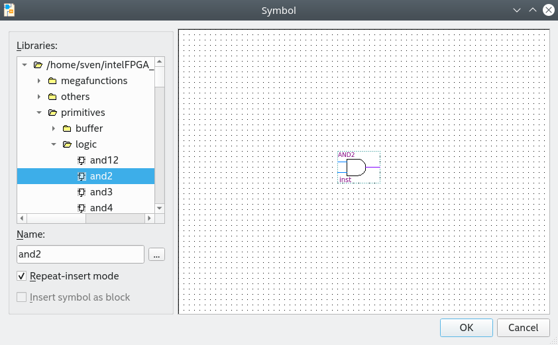Select the others tree item label

click(x=76, y=97)
